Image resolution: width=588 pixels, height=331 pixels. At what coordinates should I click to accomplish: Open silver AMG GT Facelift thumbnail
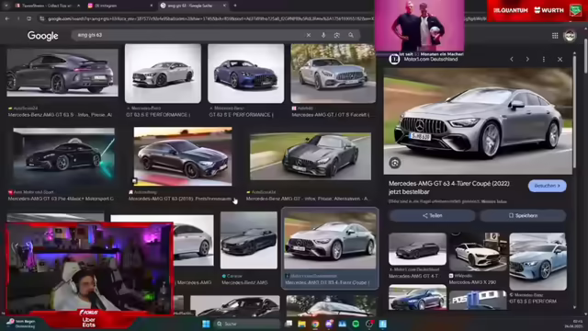point(333,74)
